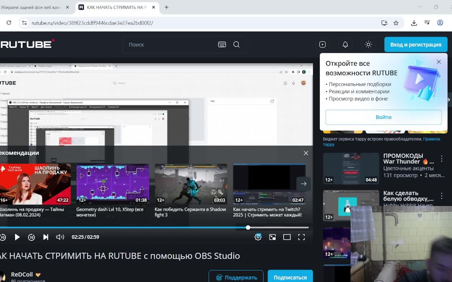Open the Шаолинь на продажу recommended thumbnail
The width and height of the screenshot is (452, 282).
pos(35,184)
